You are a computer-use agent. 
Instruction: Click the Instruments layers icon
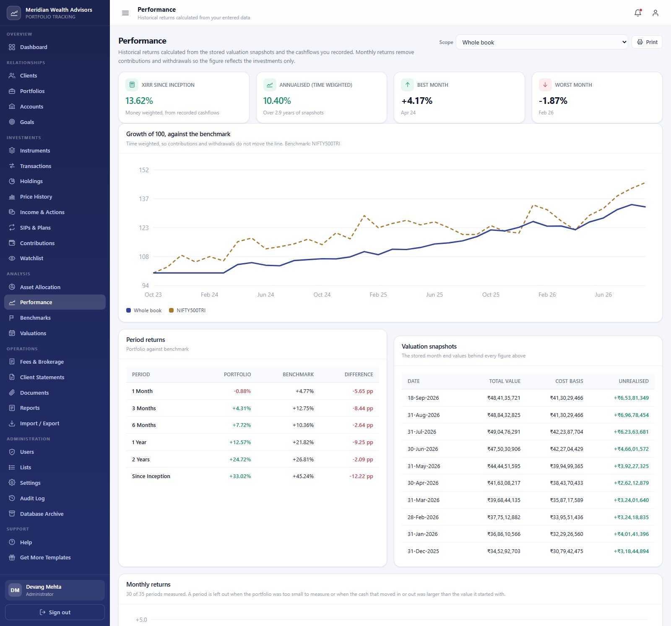click(12, 150)
